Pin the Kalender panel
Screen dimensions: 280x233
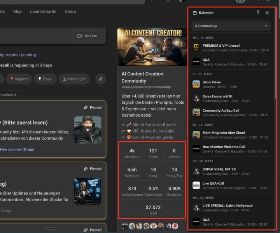pos(258,13)
